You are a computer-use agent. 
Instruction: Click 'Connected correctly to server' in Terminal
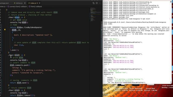[x=115, y=36]
